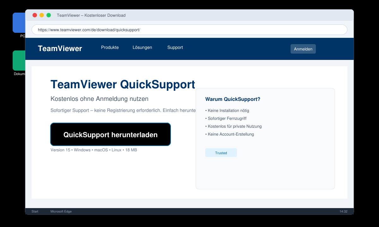Focus the browser address bar

pyautogui.click(x=189, y=30)
